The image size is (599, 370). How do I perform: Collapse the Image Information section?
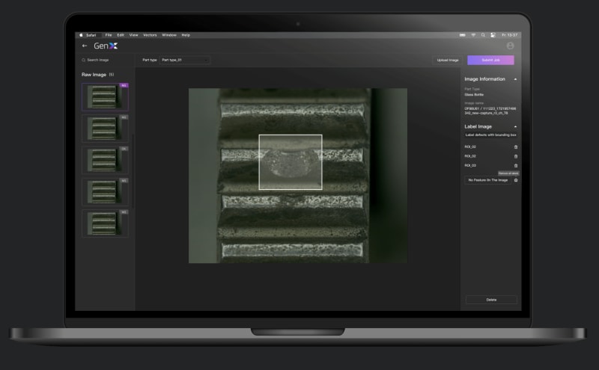click(x=515, y=79)
